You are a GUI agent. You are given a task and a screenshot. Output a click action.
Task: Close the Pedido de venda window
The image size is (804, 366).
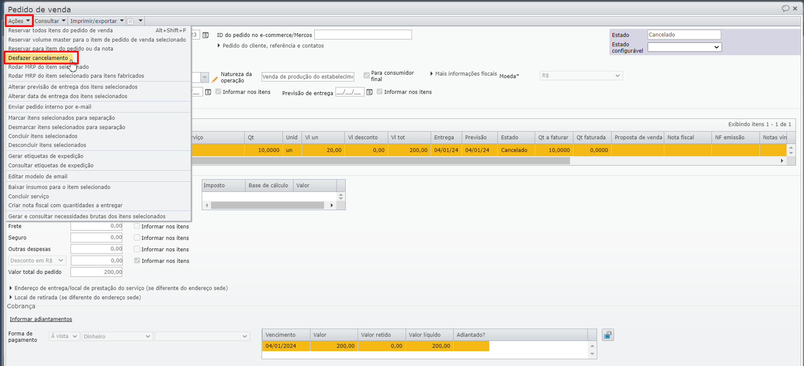click(795, 8)
